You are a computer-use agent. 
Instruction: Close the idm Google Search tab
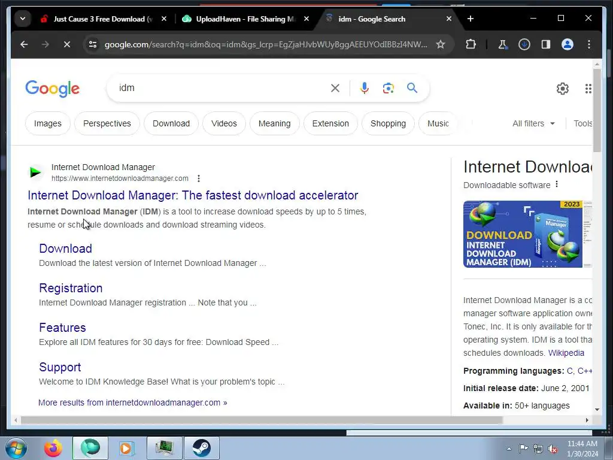click(x=449, y=19)
